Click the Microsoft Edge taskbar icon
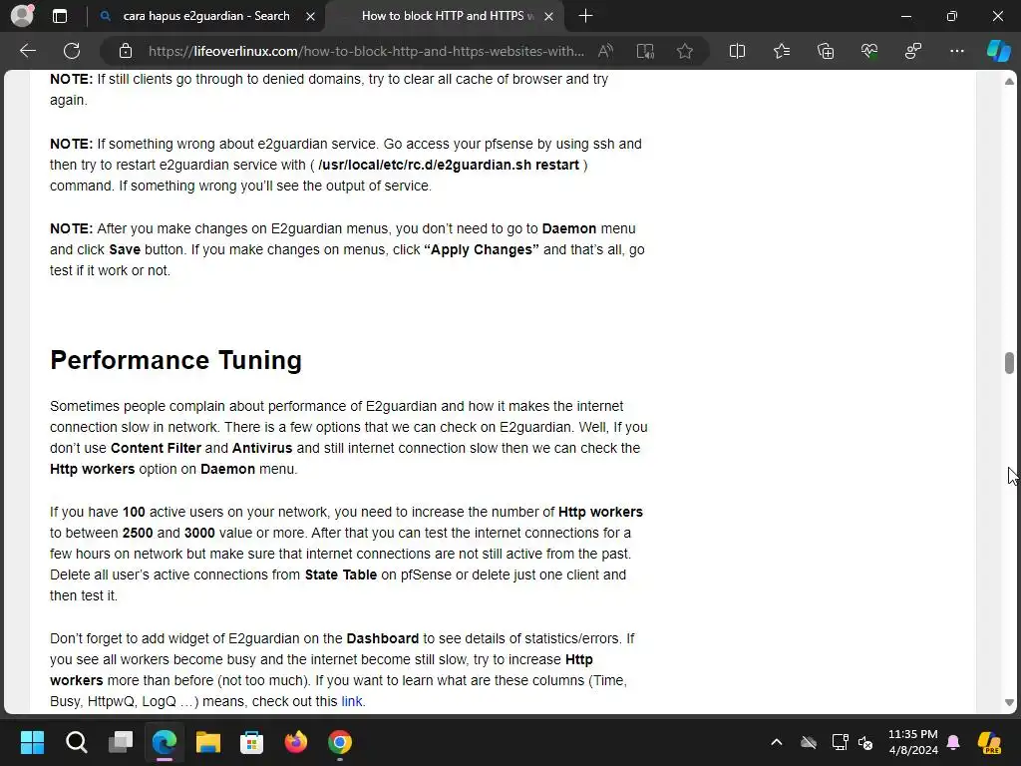 [x=165, y=742]
